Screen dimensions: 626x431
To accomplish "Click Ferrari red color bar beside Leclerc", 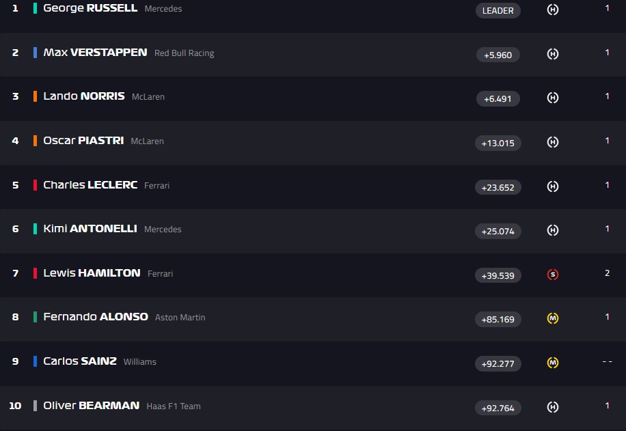I will (x=35, y=185).
